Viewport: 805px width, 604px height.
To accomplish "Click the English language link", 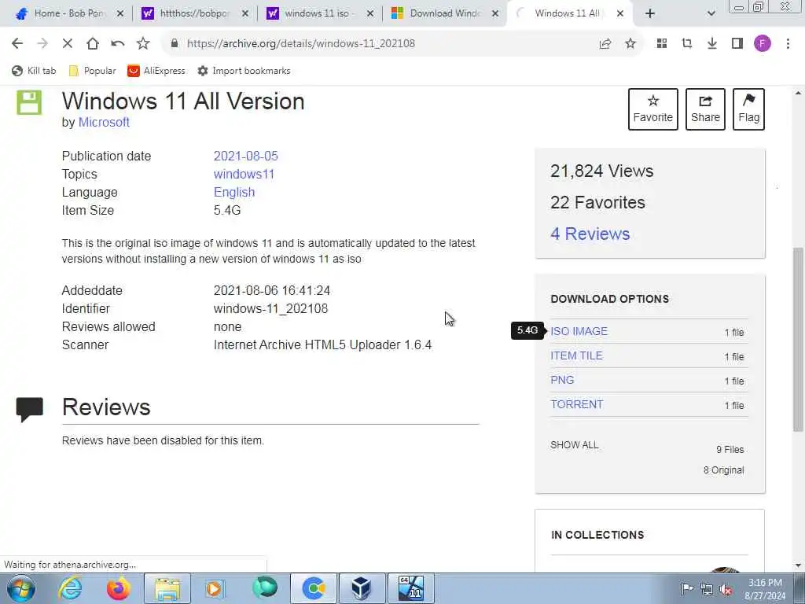I will pyautogui.click(x=234, y=192).
